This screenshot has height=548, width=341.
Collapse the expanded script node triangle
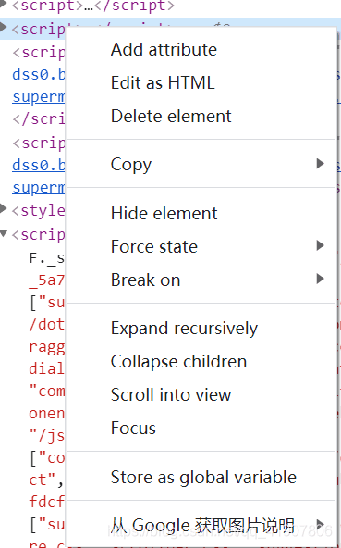pos(4,233)
